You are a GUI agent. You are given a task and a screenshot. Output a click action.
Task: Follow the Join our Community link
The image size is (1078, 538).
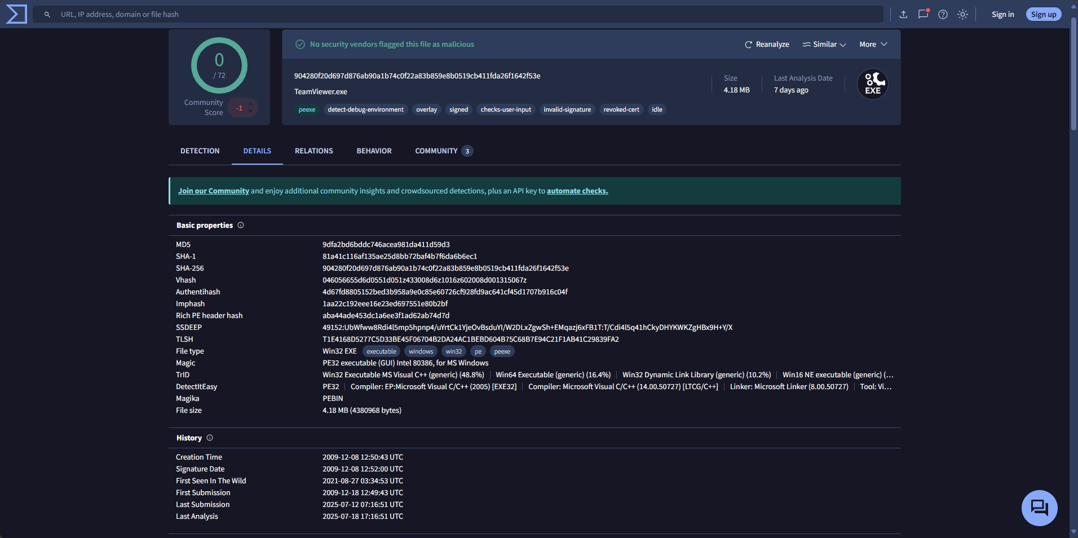(213, 191)
